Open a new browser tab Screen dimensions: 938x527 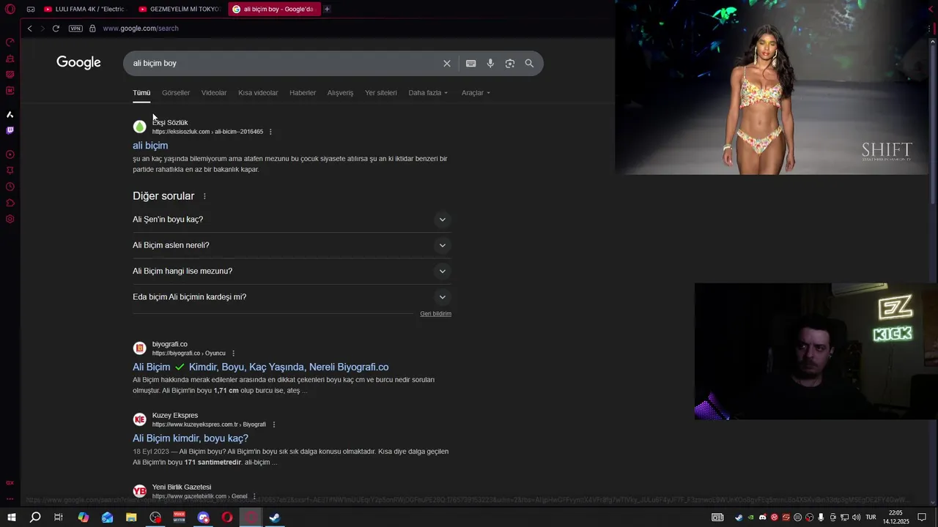pos(327,10)
